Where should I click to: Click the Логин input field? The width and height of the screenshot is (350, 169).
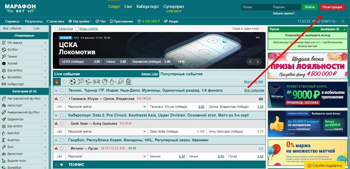(256, 7)
